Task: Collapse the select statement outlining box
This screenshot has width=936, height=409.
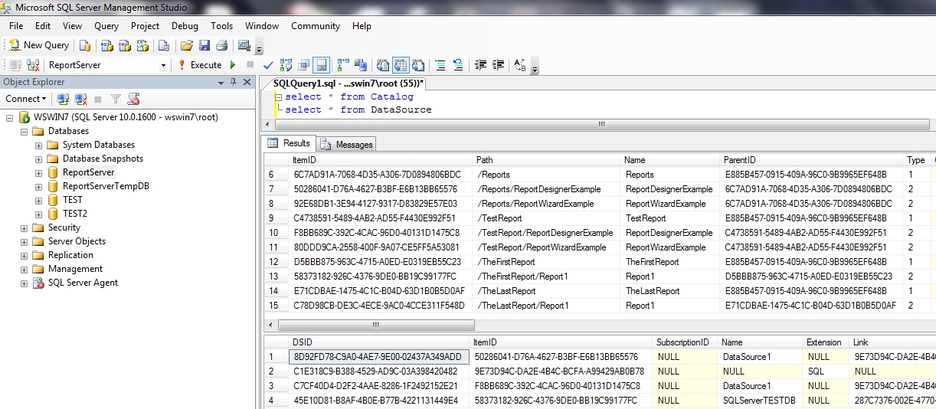Action: click(278, 97)
